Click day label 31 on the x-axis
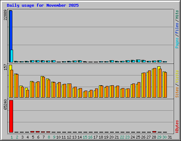Viewport: 181px width, 141px height. pos(170,137)
